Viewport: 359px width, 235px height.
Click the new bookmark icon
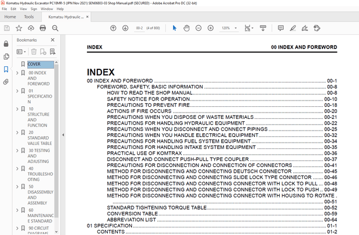point(43,51)
